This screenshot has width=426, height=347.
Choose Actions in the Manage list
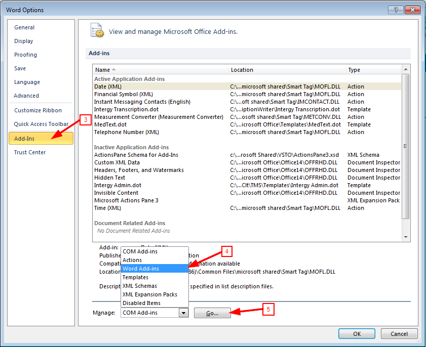[x=154, y=260]
